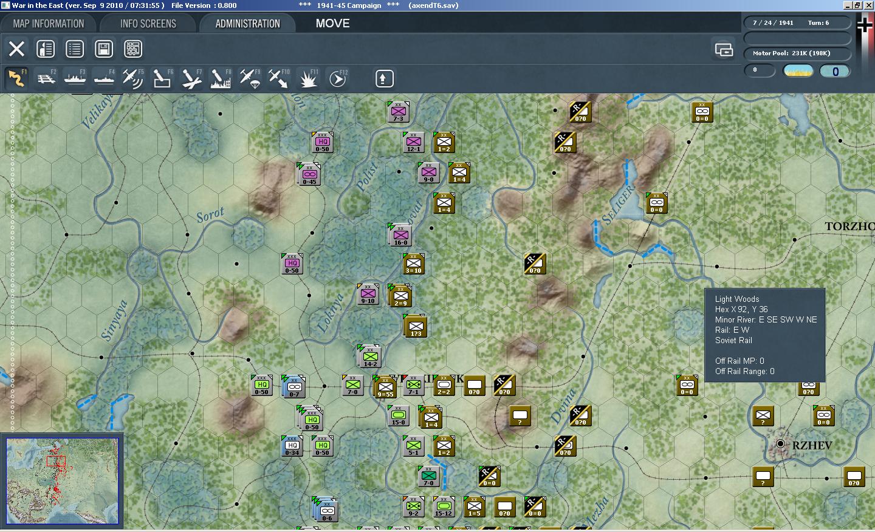
Task: Click the Motor Pool 231K (198K) readout
Action: (x=792, y=53)
